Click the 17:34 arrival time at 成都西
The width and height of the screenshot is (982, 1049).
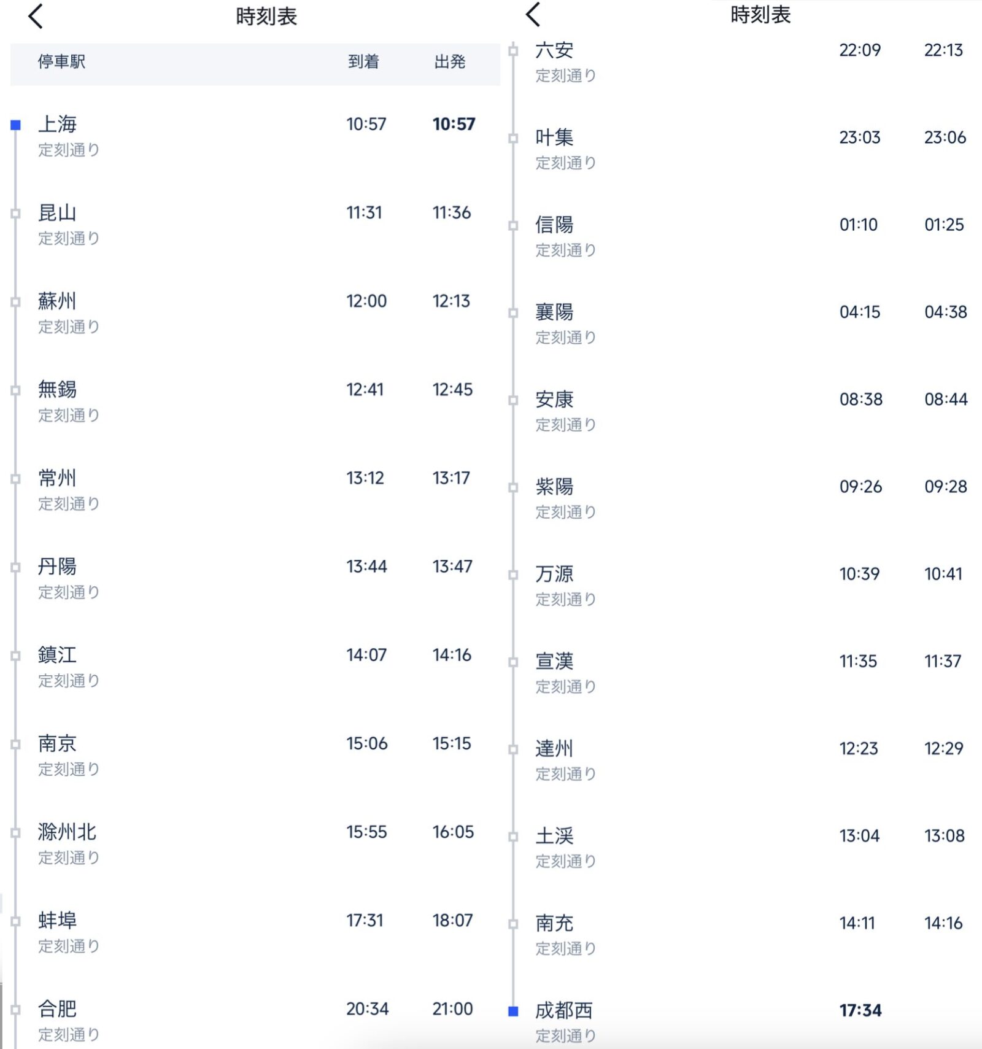tap(860, 1010)
